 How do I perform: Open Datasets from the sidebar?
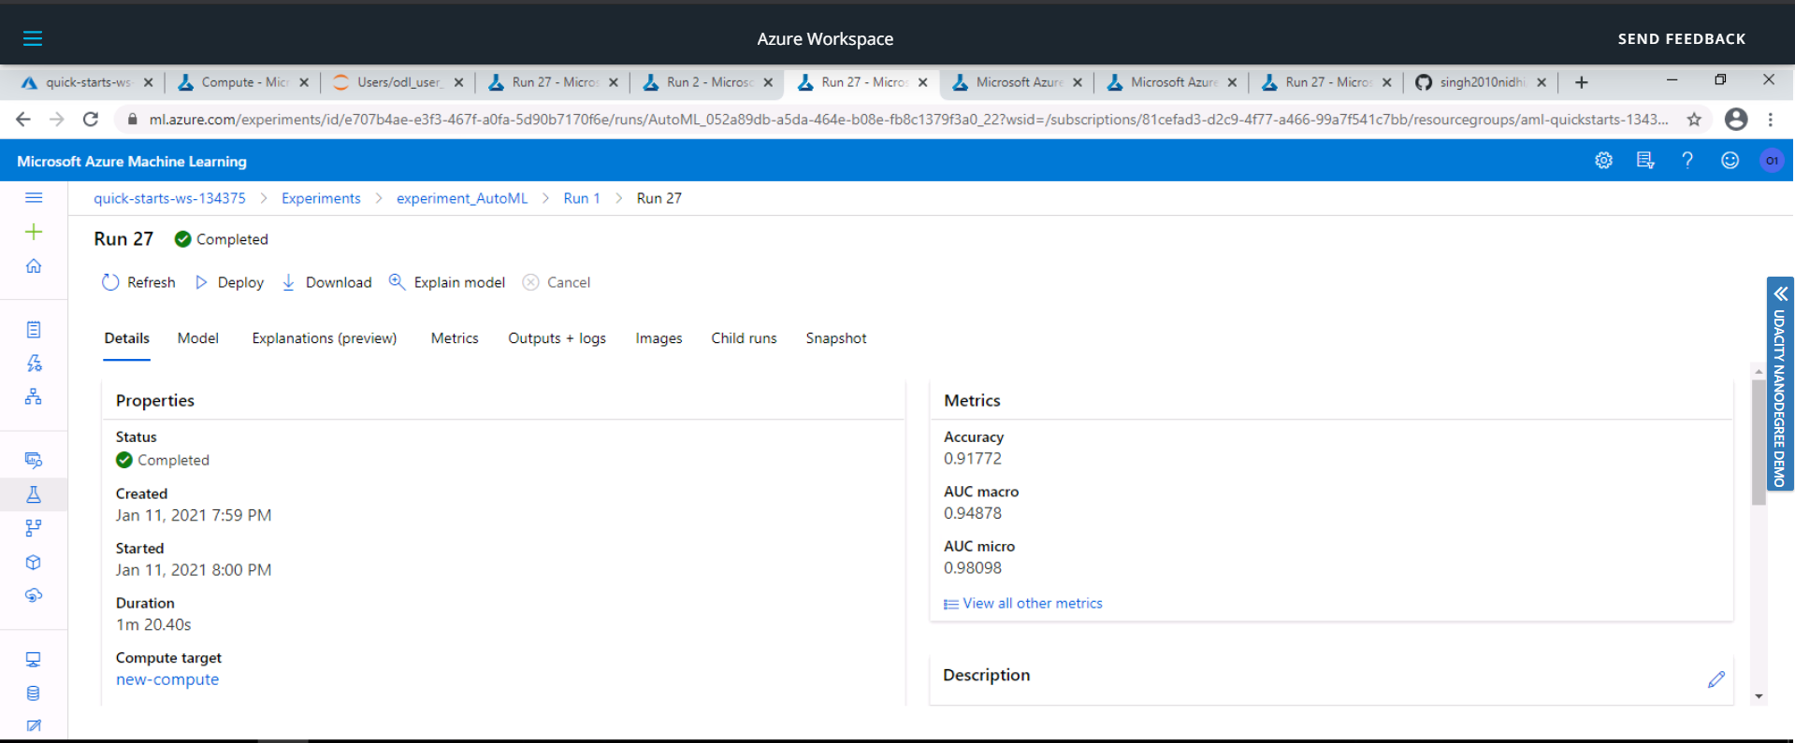coord(34,460)
